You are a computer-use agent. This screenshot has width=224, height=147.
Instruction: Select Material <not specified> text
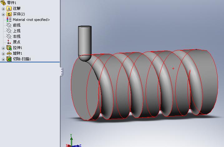pos(31,20)
